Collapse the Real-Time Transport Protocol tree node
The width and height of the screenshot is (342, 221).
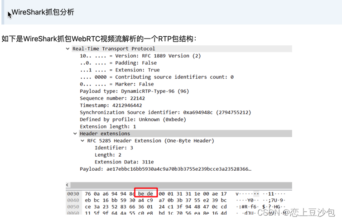68,48
